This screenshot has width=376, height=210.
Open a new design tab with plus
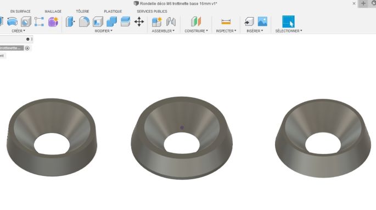pyautogui.click(x=363, y=3)
